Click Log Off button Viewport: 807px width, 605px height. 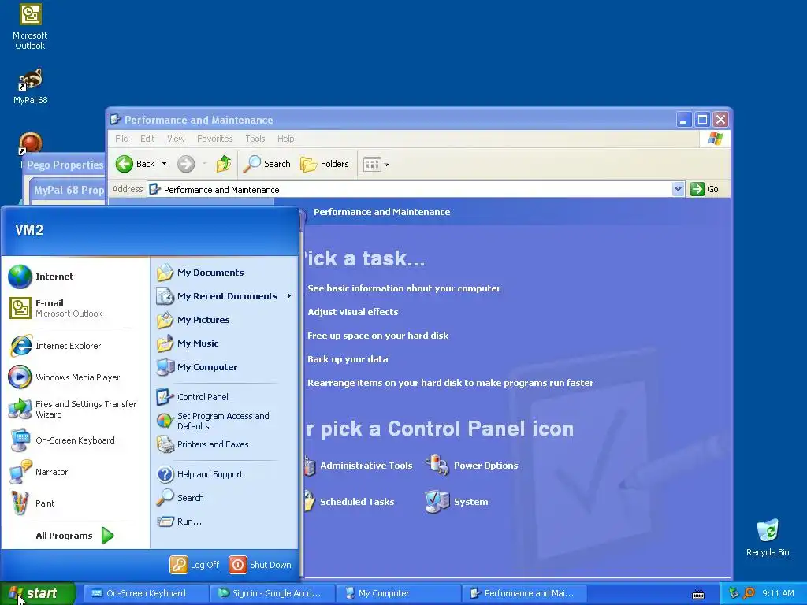click(x=195, y=565)
